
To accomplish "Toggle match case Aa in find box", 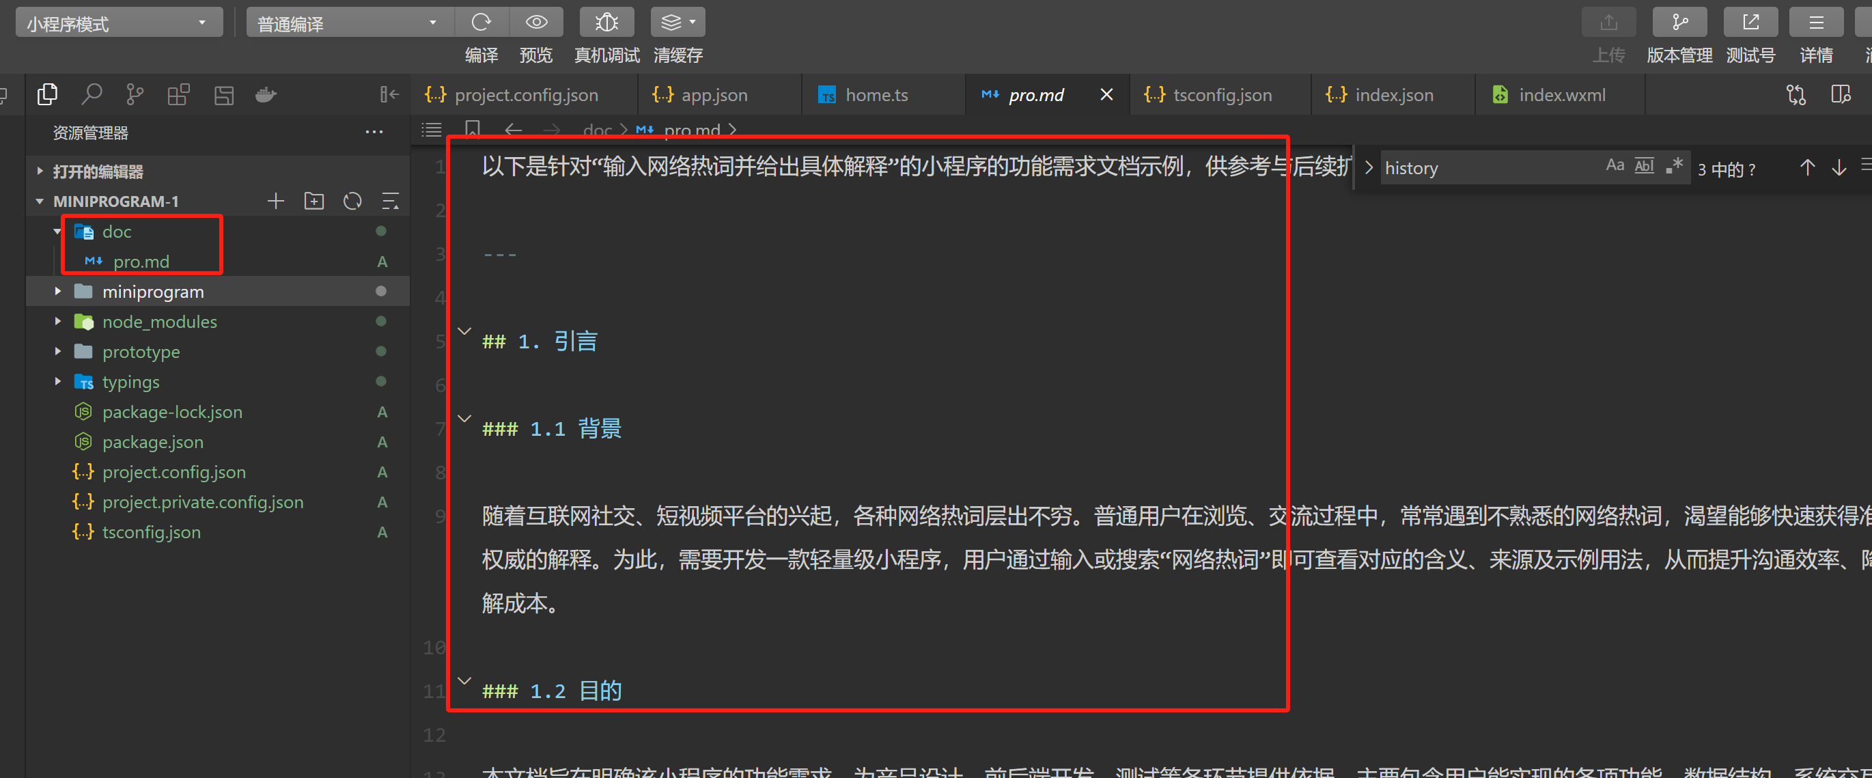I will [1614, 167].
